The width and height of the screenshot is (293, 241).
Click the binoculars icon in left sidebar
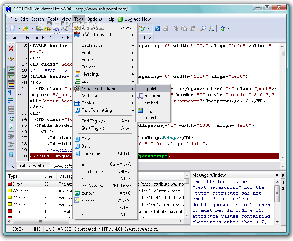[11, 59]
